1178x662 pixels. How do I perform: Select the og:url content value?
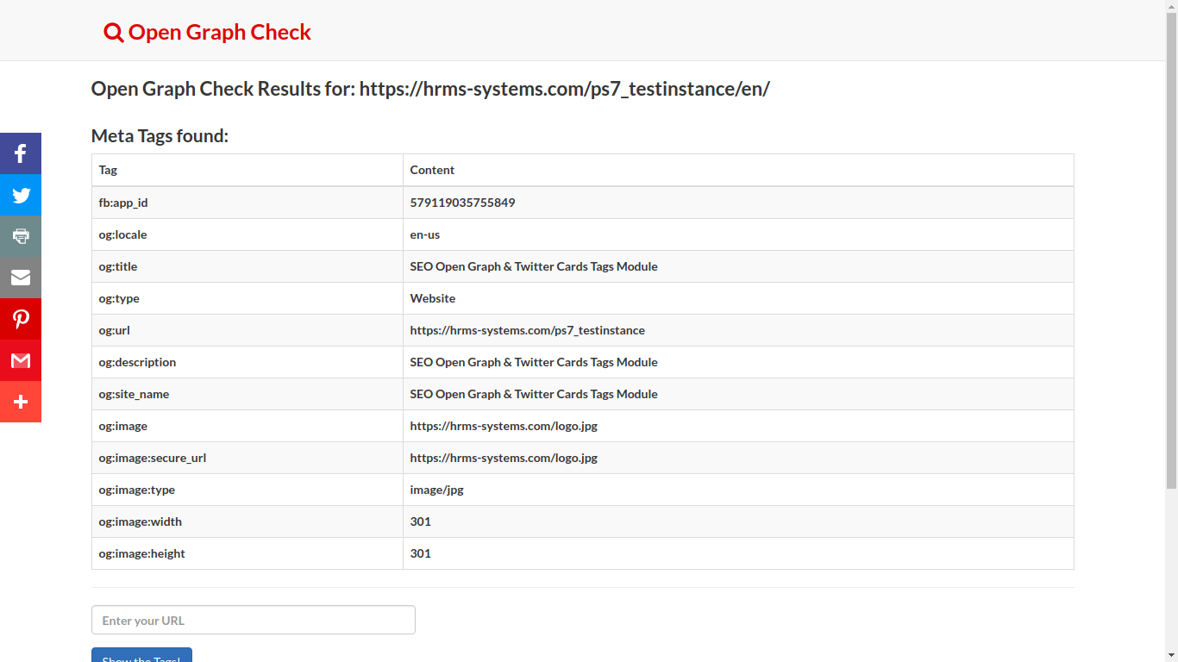[x=527, y=330]
